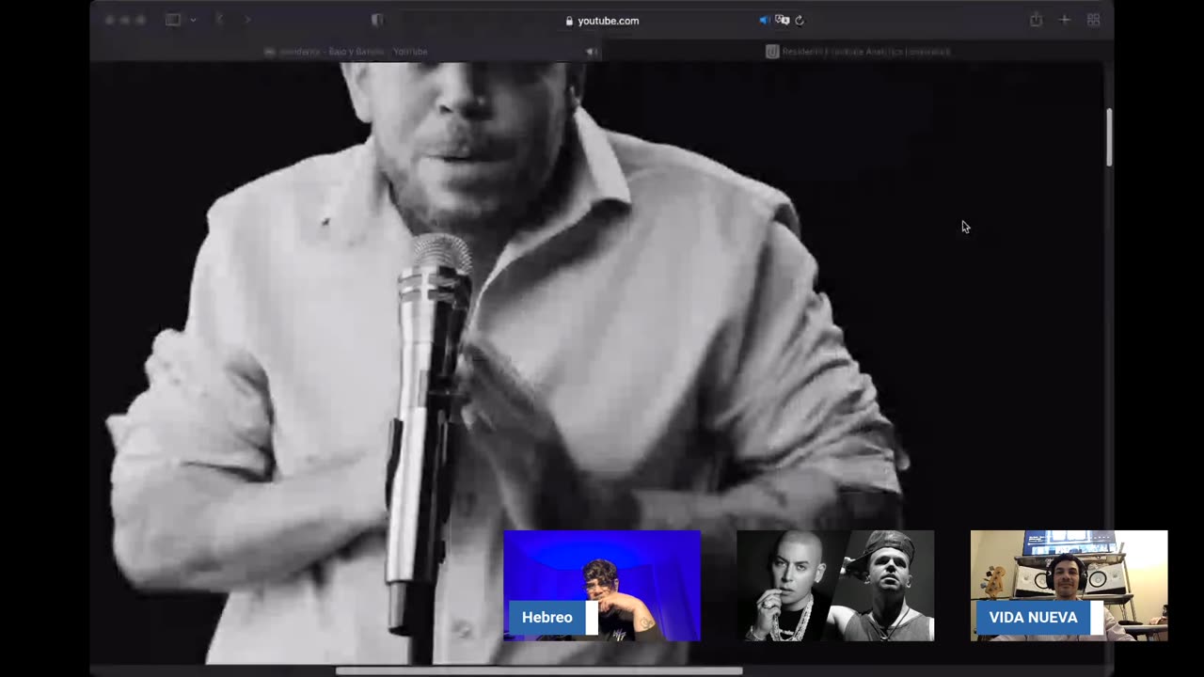The height and width of the screenshot is (677, 1204).
Task: Select the VIDA NUEVA webcam thumbnail
Action: 1069,586
